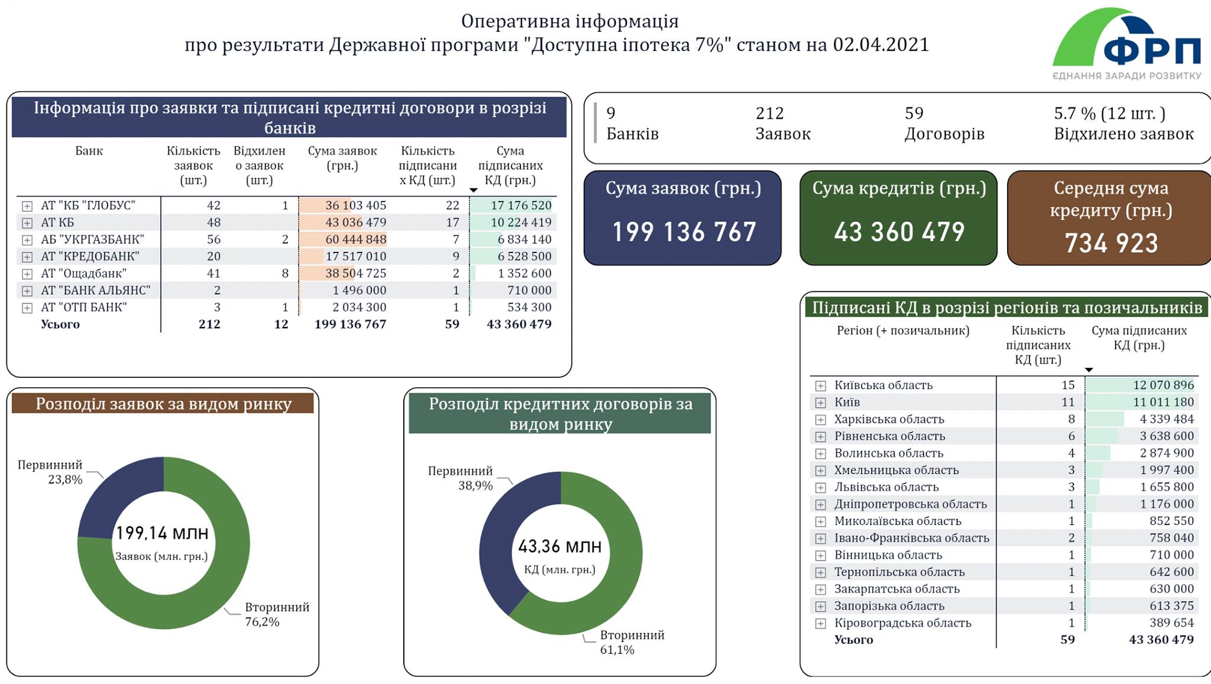Expand the АТ "КРЕДОБАНК" row
This screenshot has width=1211, height=684.
27,257
